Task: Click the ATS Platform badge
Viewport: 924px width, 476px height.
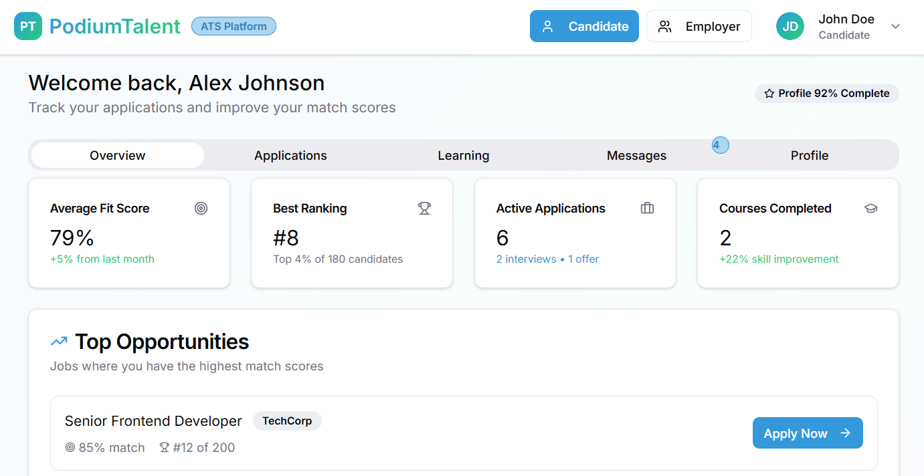Action: pos(234,27)
